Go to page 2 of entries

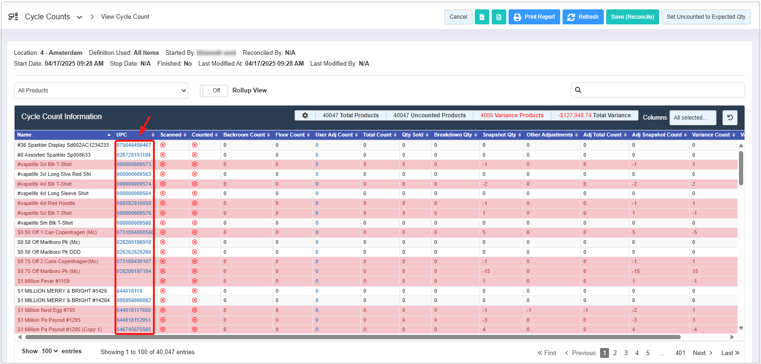[615, 353]
